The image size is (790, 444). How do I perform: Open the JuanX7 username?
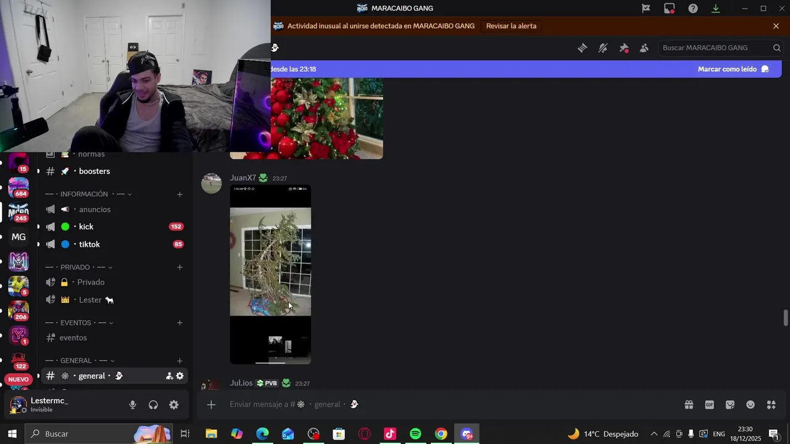pyautogui.click(x=243, y=178)
